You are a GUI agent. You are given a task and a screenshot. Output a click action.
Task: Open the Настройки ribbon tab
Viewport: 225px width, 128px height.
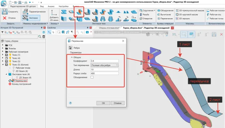click(x=63, y=7)
